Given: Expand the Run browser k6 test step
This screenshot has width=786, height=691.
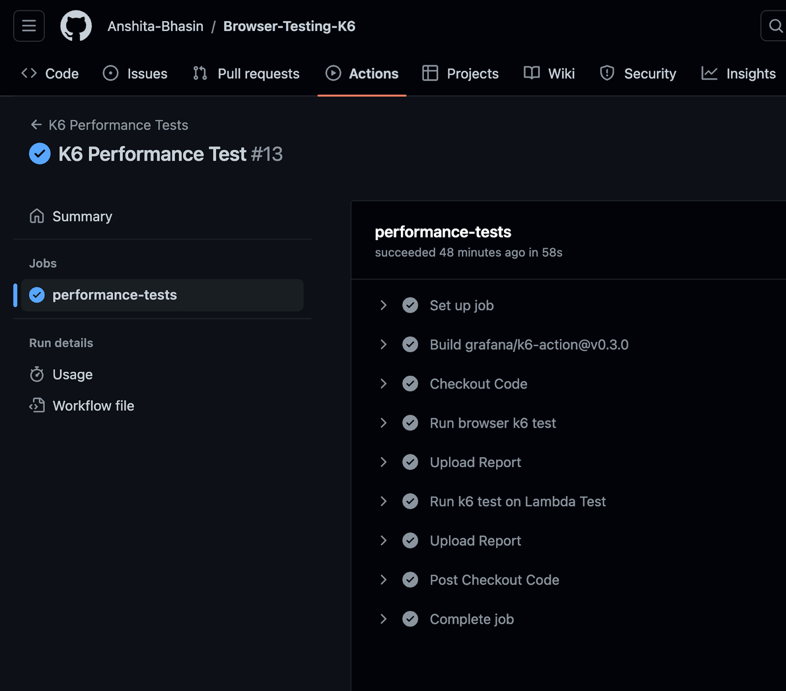Looking at the screenshot, I should [384, 423].
